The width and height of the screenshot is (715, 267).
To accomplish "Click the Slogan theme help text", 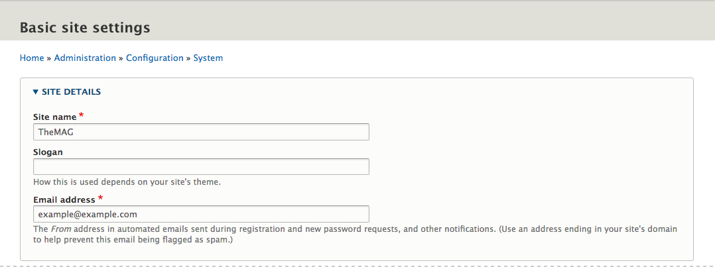I will point(127,182).
